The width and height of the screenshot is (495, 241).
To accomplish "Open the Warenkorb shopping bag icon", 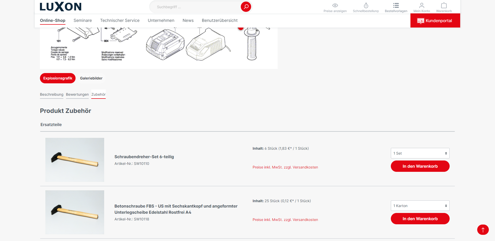I will [444, 6].
